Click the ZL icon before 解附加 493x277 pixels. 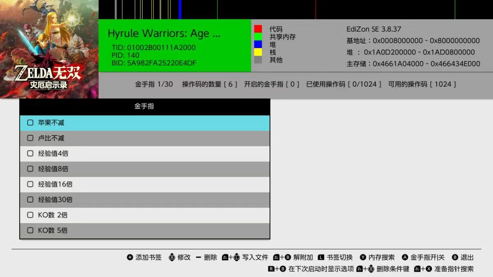[x=276, y=257]
